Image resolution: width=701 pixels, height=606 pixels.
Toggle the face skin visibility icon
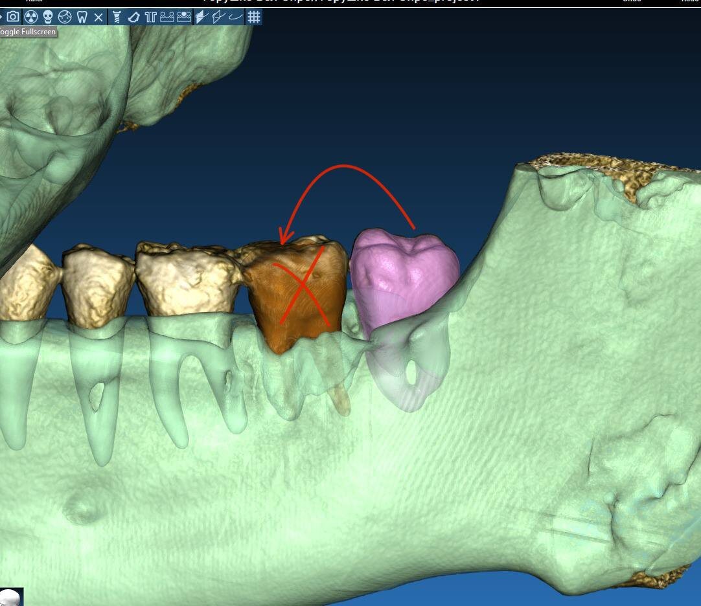tap(65, 17)
